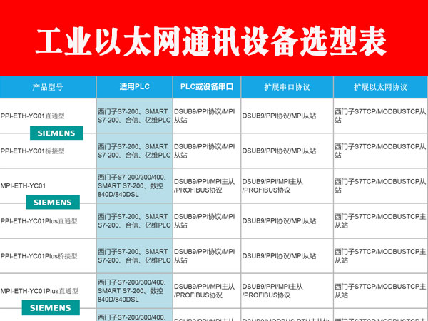
Task: Click PLC或设备串口 cell in PPI-ETH-YC01桥接型 row
Action: 207,151
